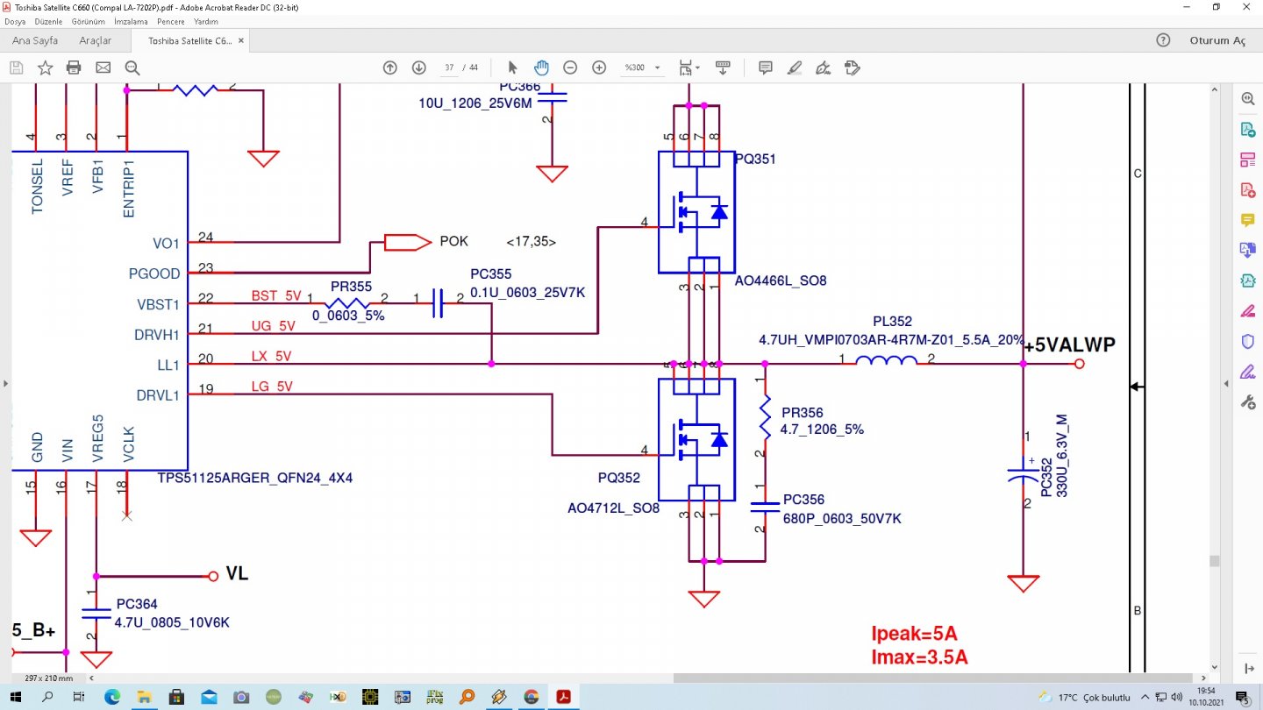Open Fill & Sign tool in right panel

point(1247,371)
